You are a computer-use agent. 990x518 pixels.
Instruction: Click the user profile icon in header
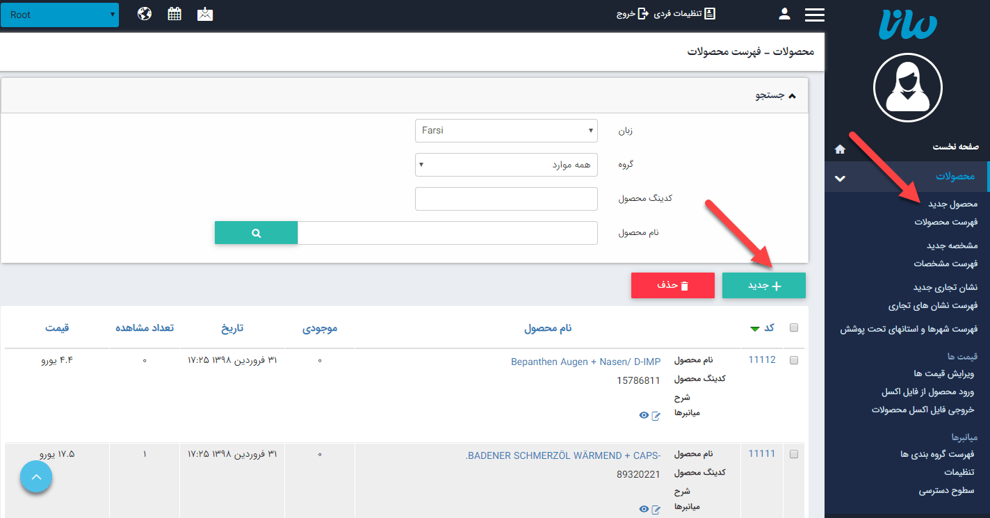click(784, 14)
